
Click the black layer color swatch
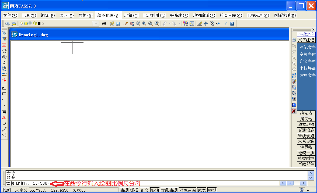click(39, 24)
